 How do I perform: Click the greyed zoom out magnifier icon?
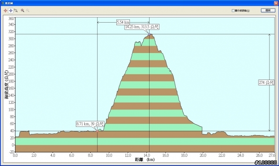coord(27,10)
